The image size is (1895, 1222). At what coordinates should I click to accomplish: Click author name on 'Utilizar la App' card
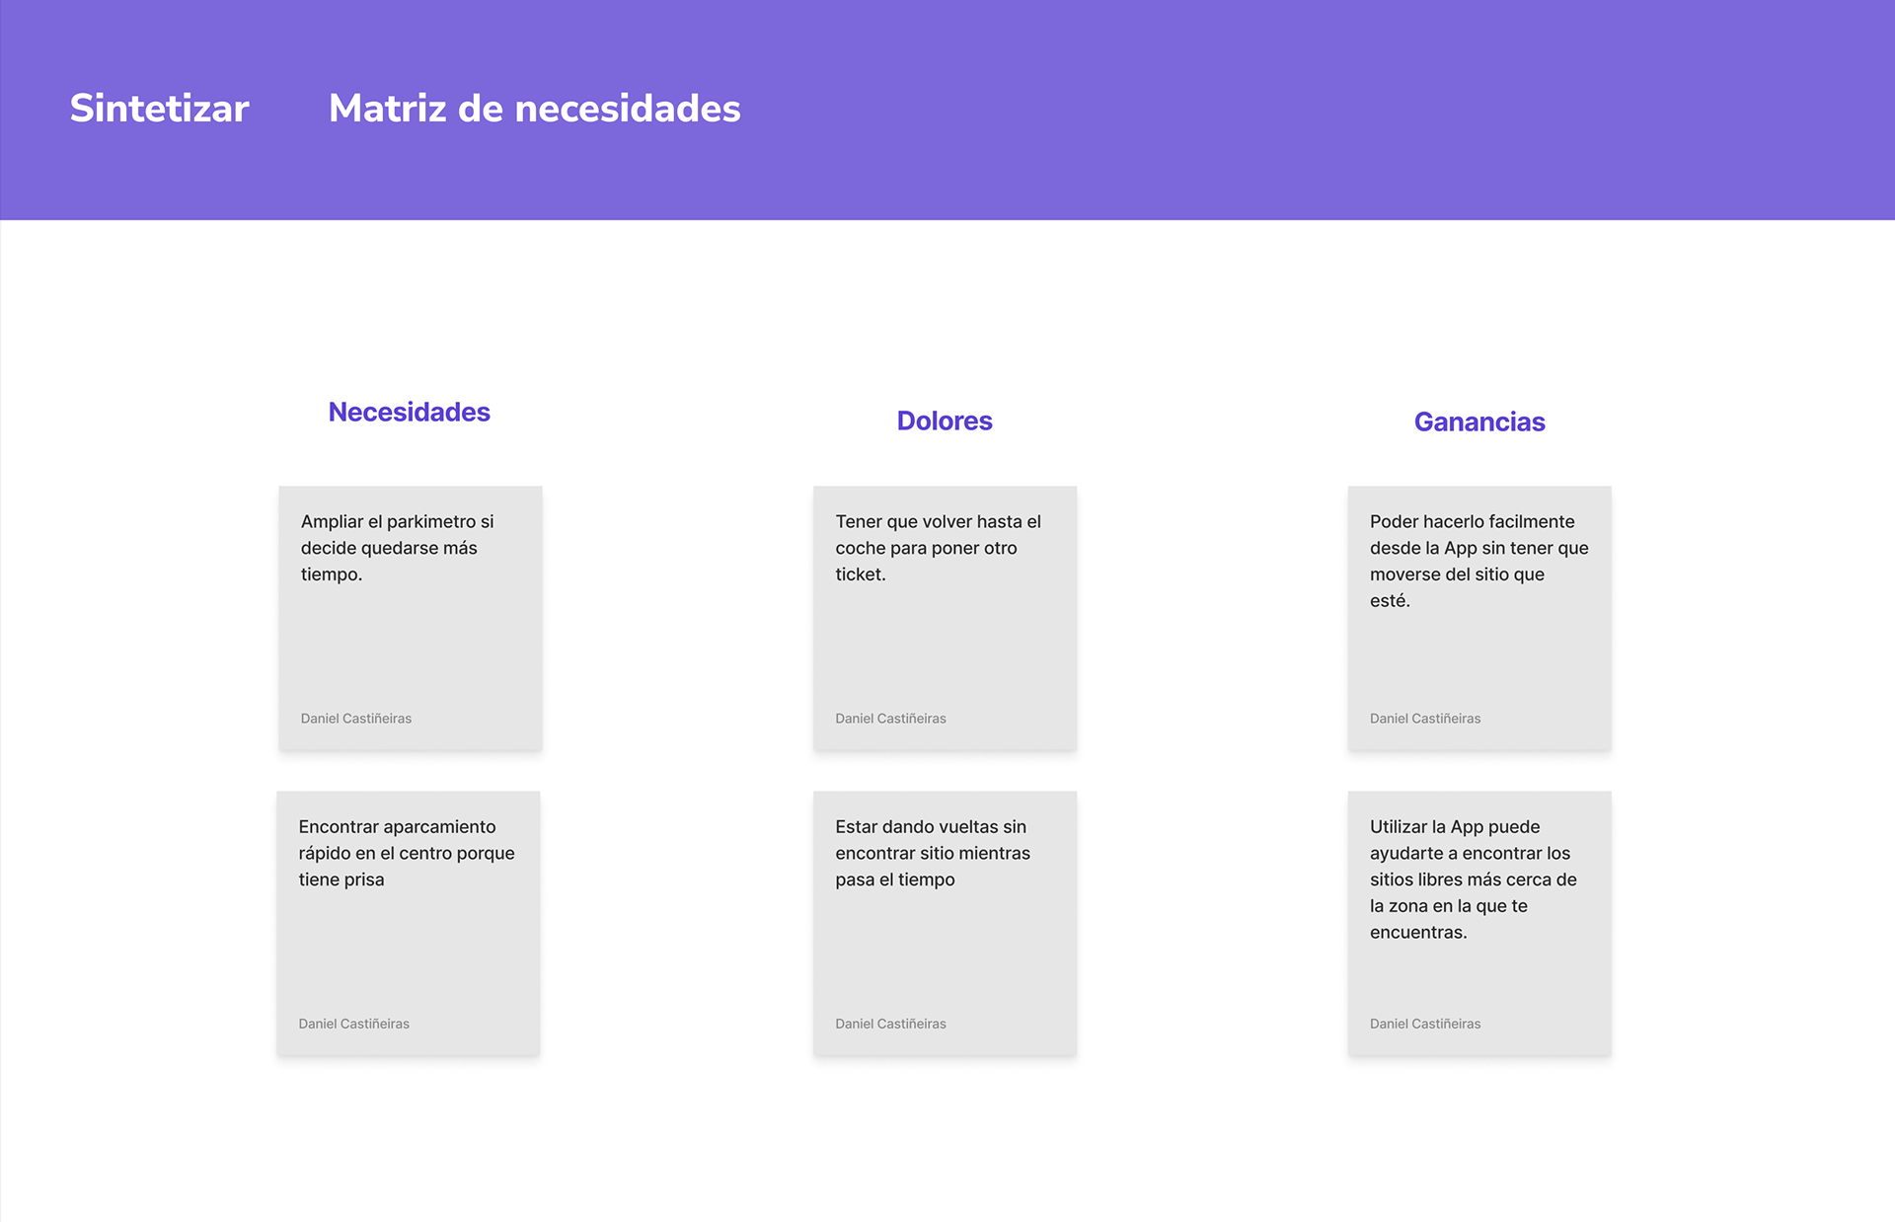point(1425,1024)
